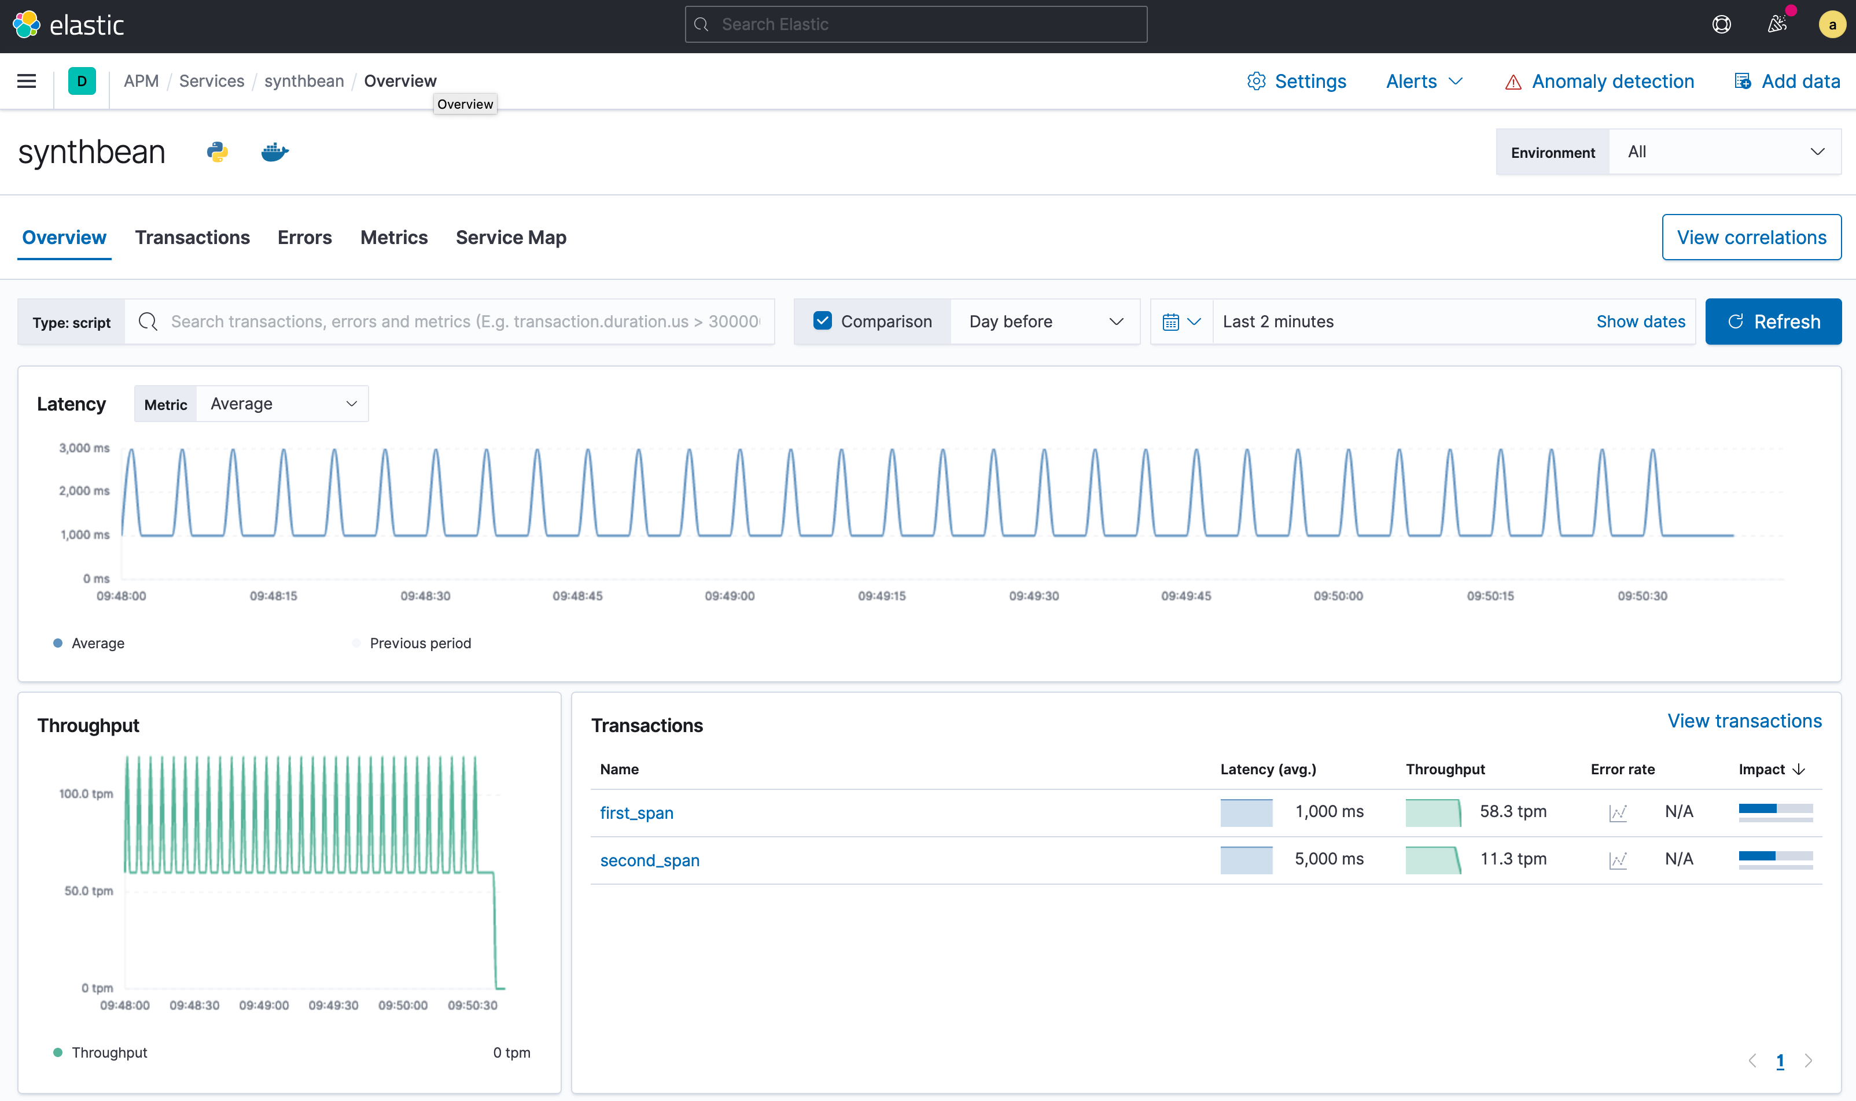The width and height of the screenshot is (1856, 1101).
Task: Open the second_span transaction
Action: coord(649,860)
